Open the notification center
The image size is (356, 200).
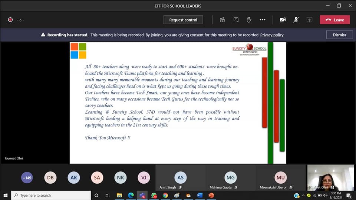(x=349, y=195)
